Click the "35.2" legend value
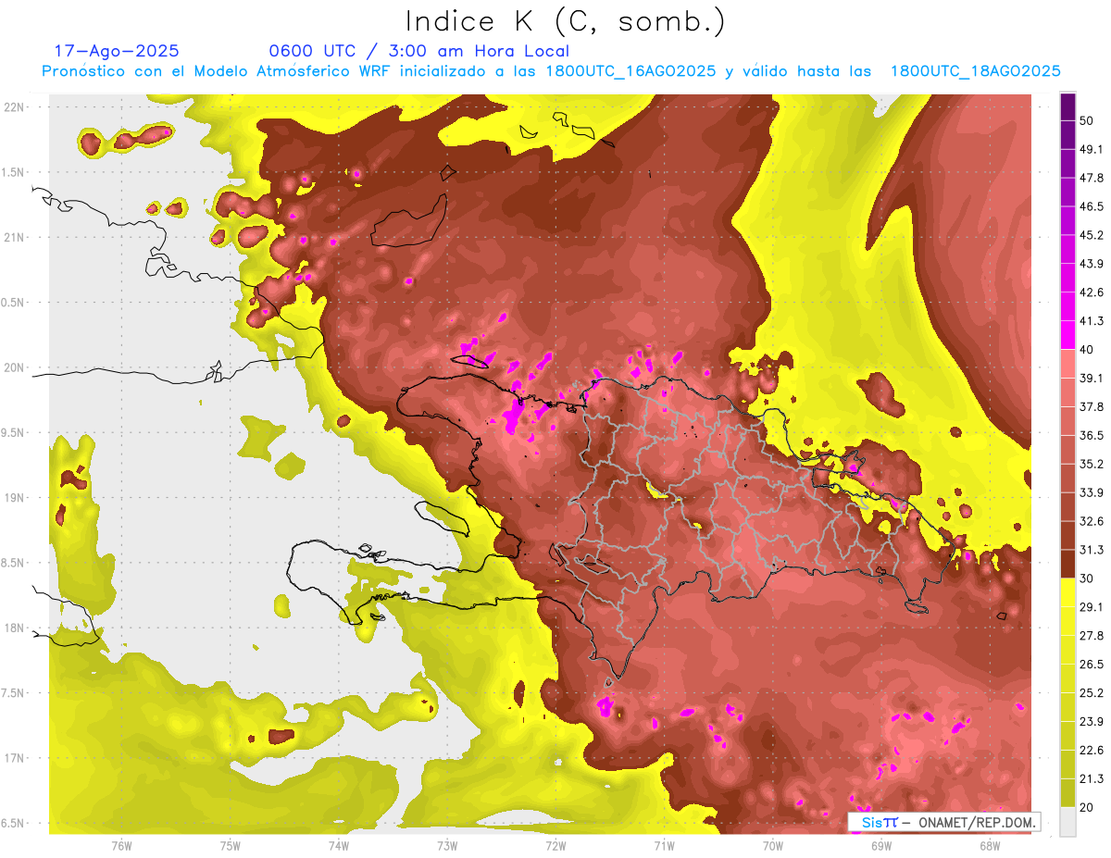 click(1092, 465)
